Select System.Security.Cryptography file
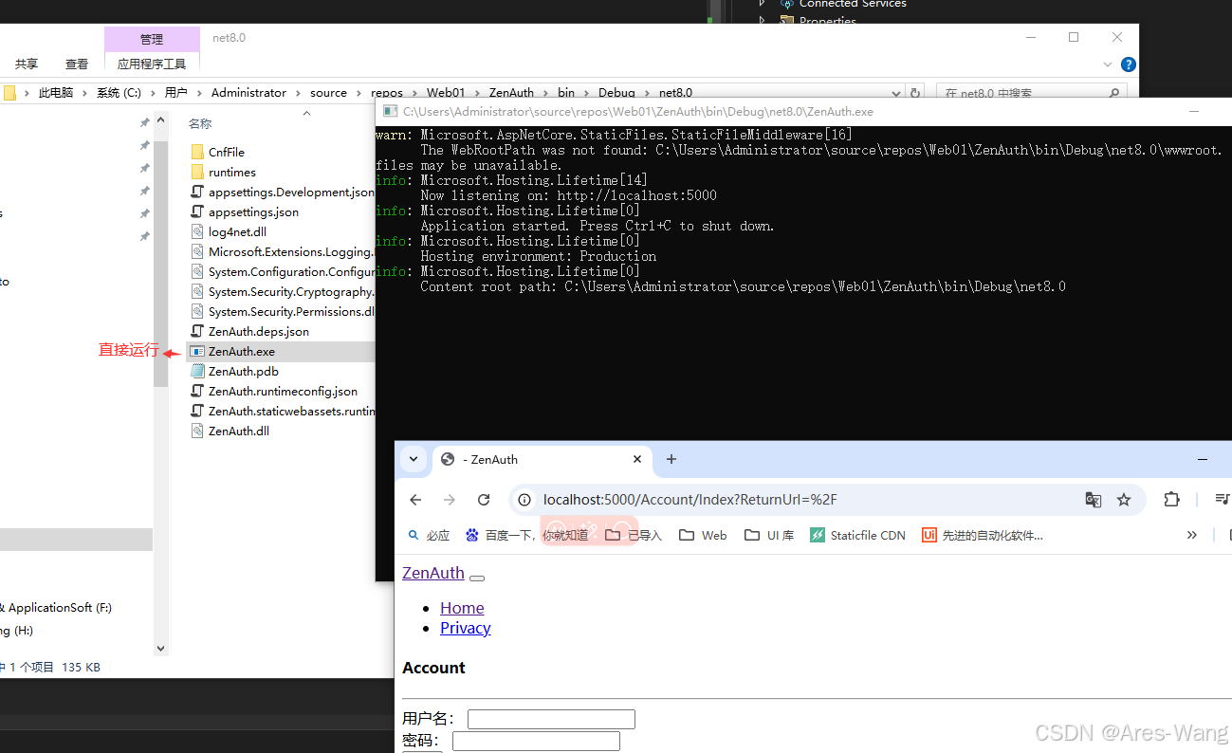Image resolution: width=1232 pixels, height=753 pixels. pos(282,291)
